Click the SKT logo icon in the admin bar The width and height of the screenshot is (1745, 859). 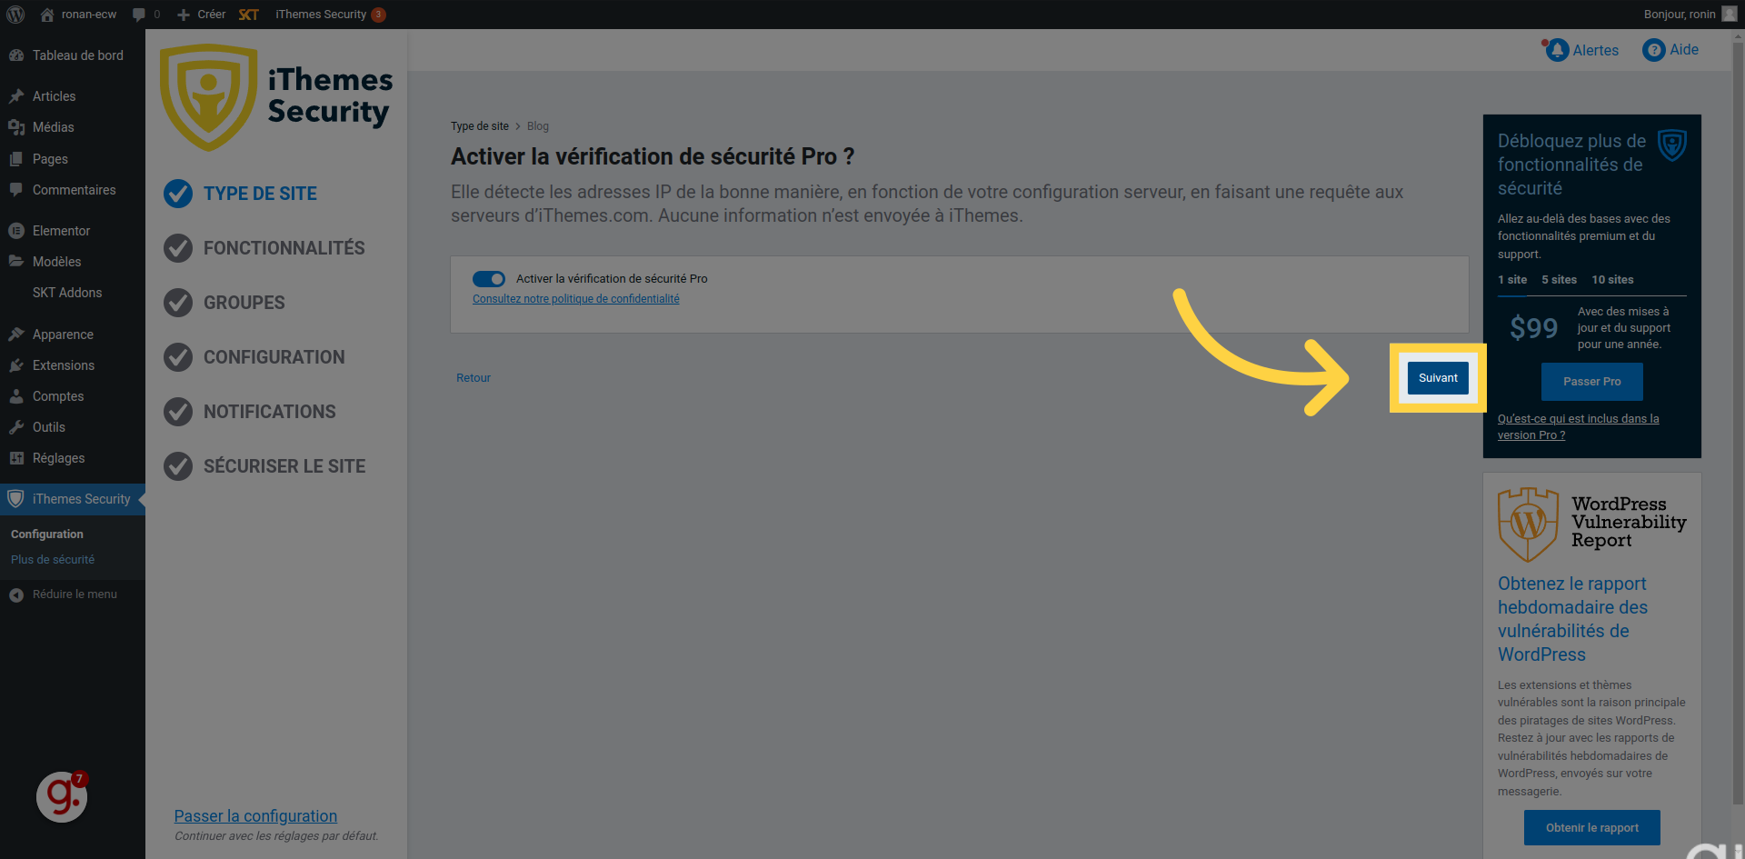[249, 15]
